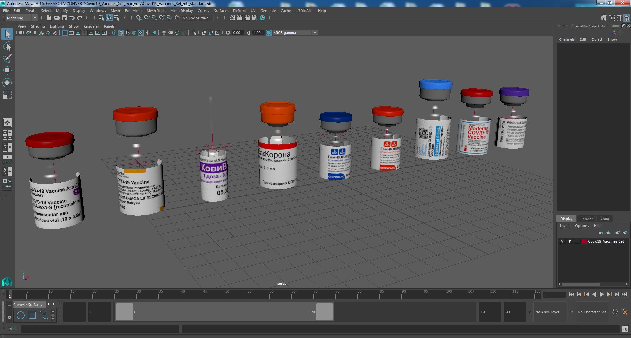Screen dimensions: 631x338
Task: Open the Modeling menu set dropdown
Action: [22, 18]
